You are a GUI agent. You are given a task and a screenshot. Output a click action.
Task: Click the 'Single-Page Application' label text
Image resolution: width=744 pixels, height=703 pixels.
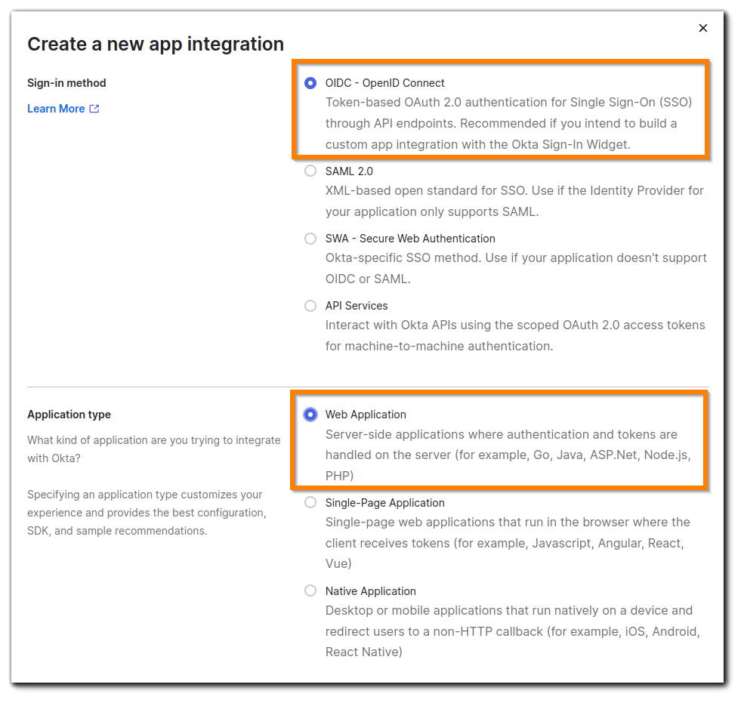click(x=384, y=503)
